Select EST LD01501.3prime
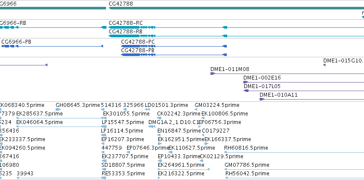The height and width of the screenshot is (180, 364). click(x=166, y=105)
